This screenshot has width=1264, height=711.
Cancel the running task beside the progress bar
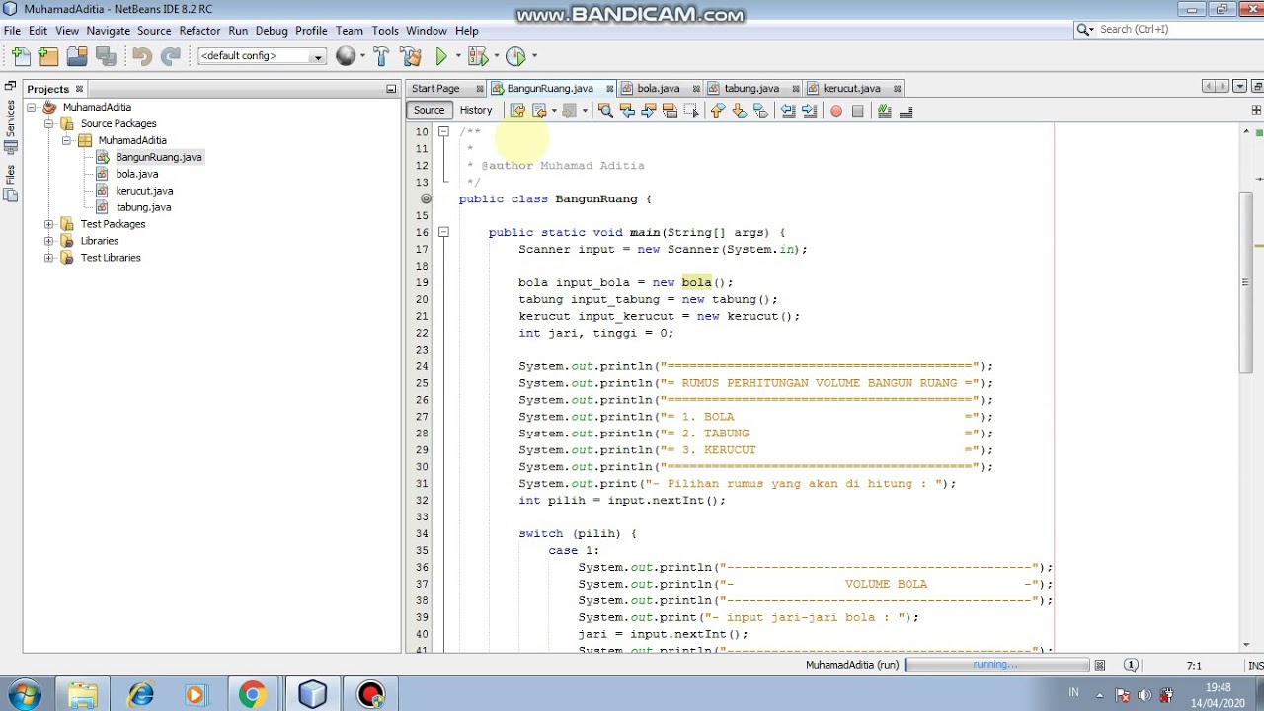pyautogui.click(x=1100, y=665)
